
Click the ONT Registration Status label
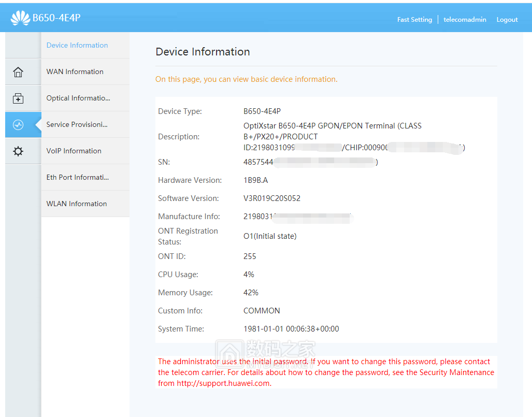click(188, 236)
